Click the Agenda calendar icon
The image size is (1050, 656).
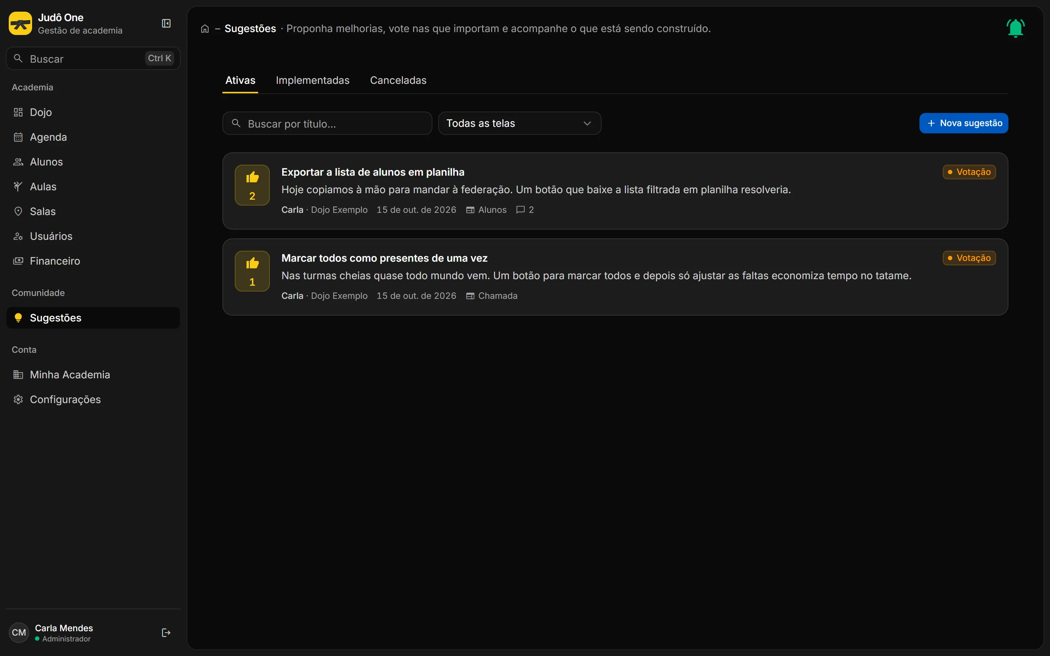coord(18,137)
